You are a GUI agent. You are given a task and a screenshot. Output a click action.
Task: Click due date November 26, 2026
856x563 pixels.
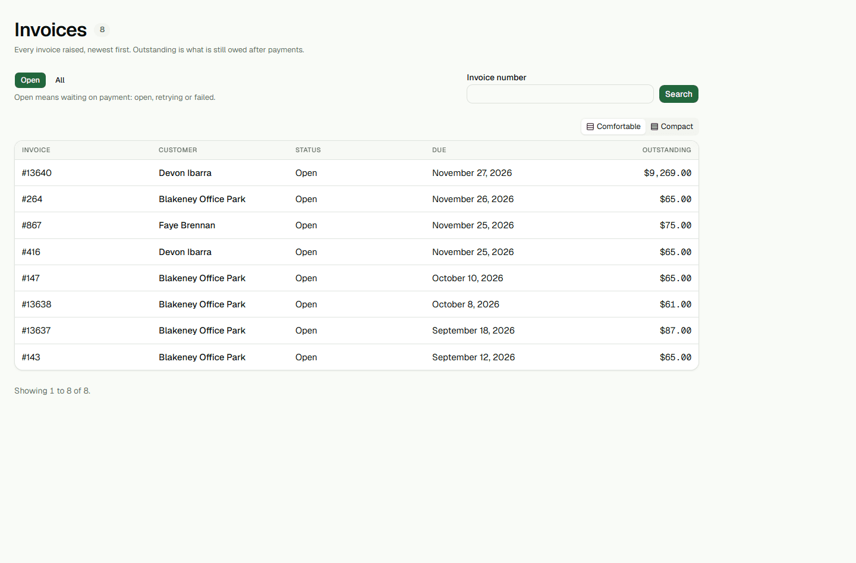(x=473, y=199)
